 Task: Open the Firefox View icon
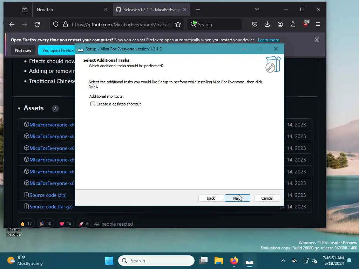click(25, 9)
